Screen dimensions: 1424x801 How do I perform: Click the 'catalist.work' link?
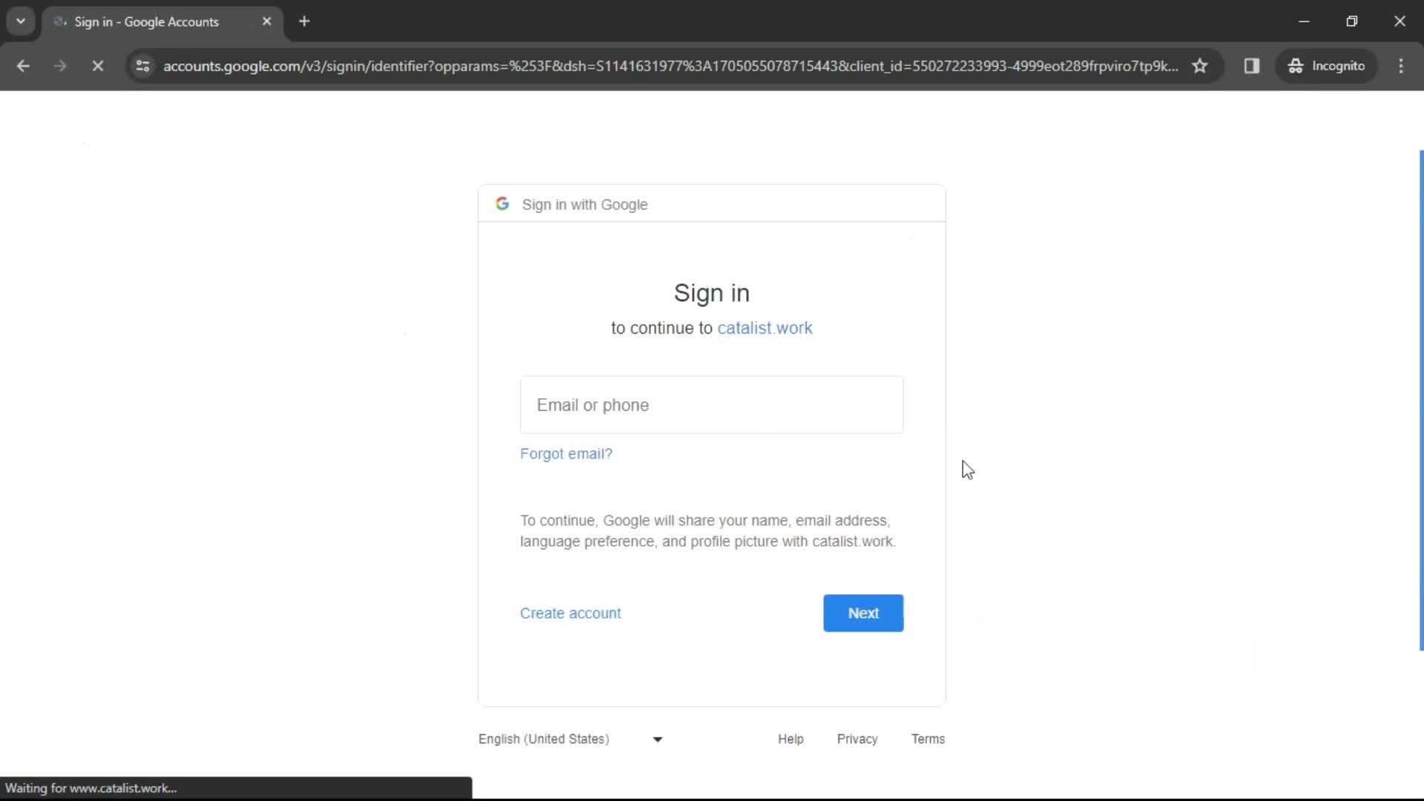click(766, 328)
